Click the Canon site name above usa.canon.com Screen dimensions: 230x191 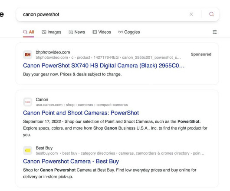coord(42,99)
